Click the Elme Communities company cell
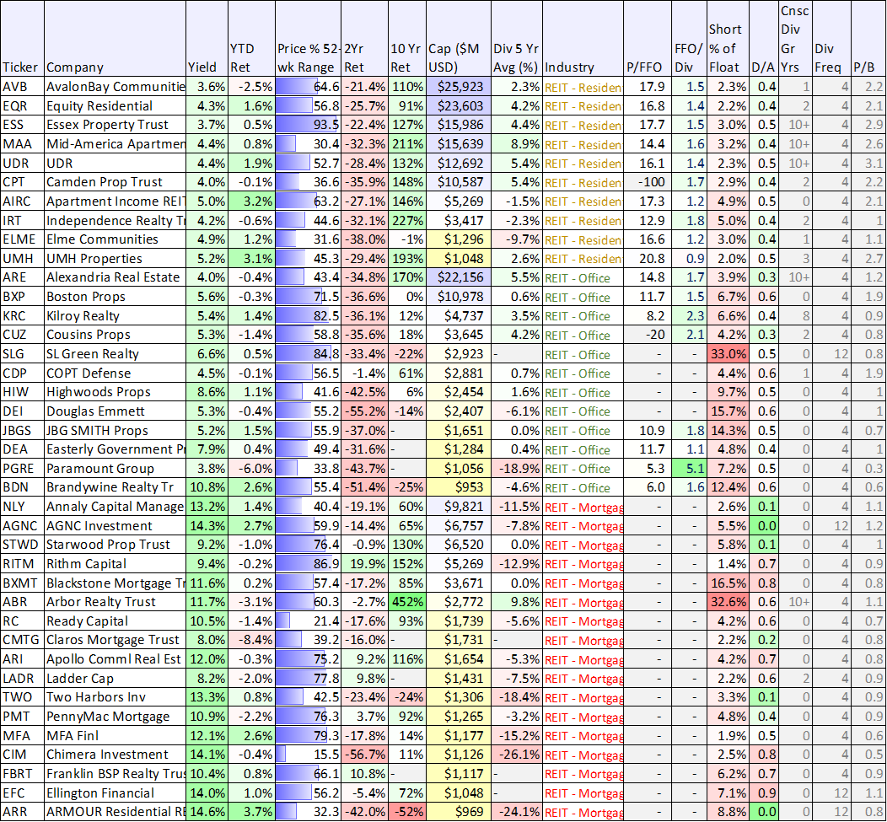The width and height of the screenshot is (887, 822). (x=115, y=239)
